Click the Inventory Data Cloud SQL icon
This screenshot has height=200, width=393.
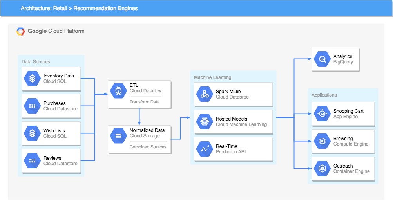coord(33,78)
